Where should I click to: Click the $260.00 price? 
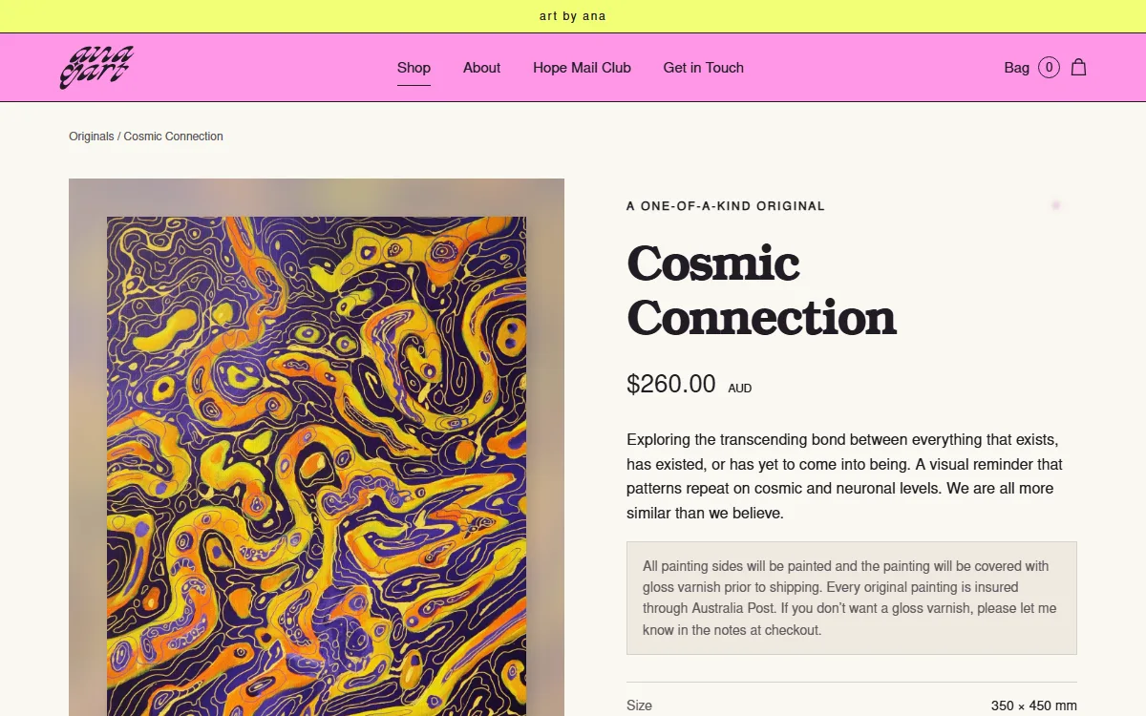(670, 384)
